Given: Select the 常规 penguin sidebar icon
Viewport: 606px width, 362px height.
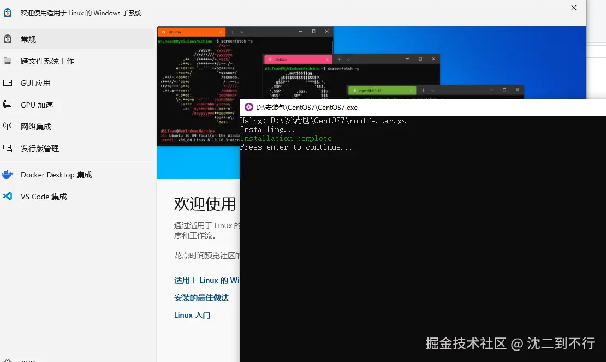Looking at the screenshot, I should pos(7,39).
